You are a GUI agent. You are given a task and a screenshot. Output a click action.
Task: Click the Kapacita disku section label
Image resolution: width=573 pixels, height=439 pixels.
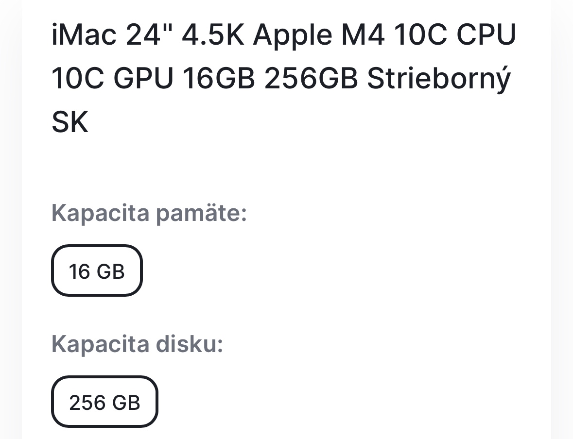point(137,344)
